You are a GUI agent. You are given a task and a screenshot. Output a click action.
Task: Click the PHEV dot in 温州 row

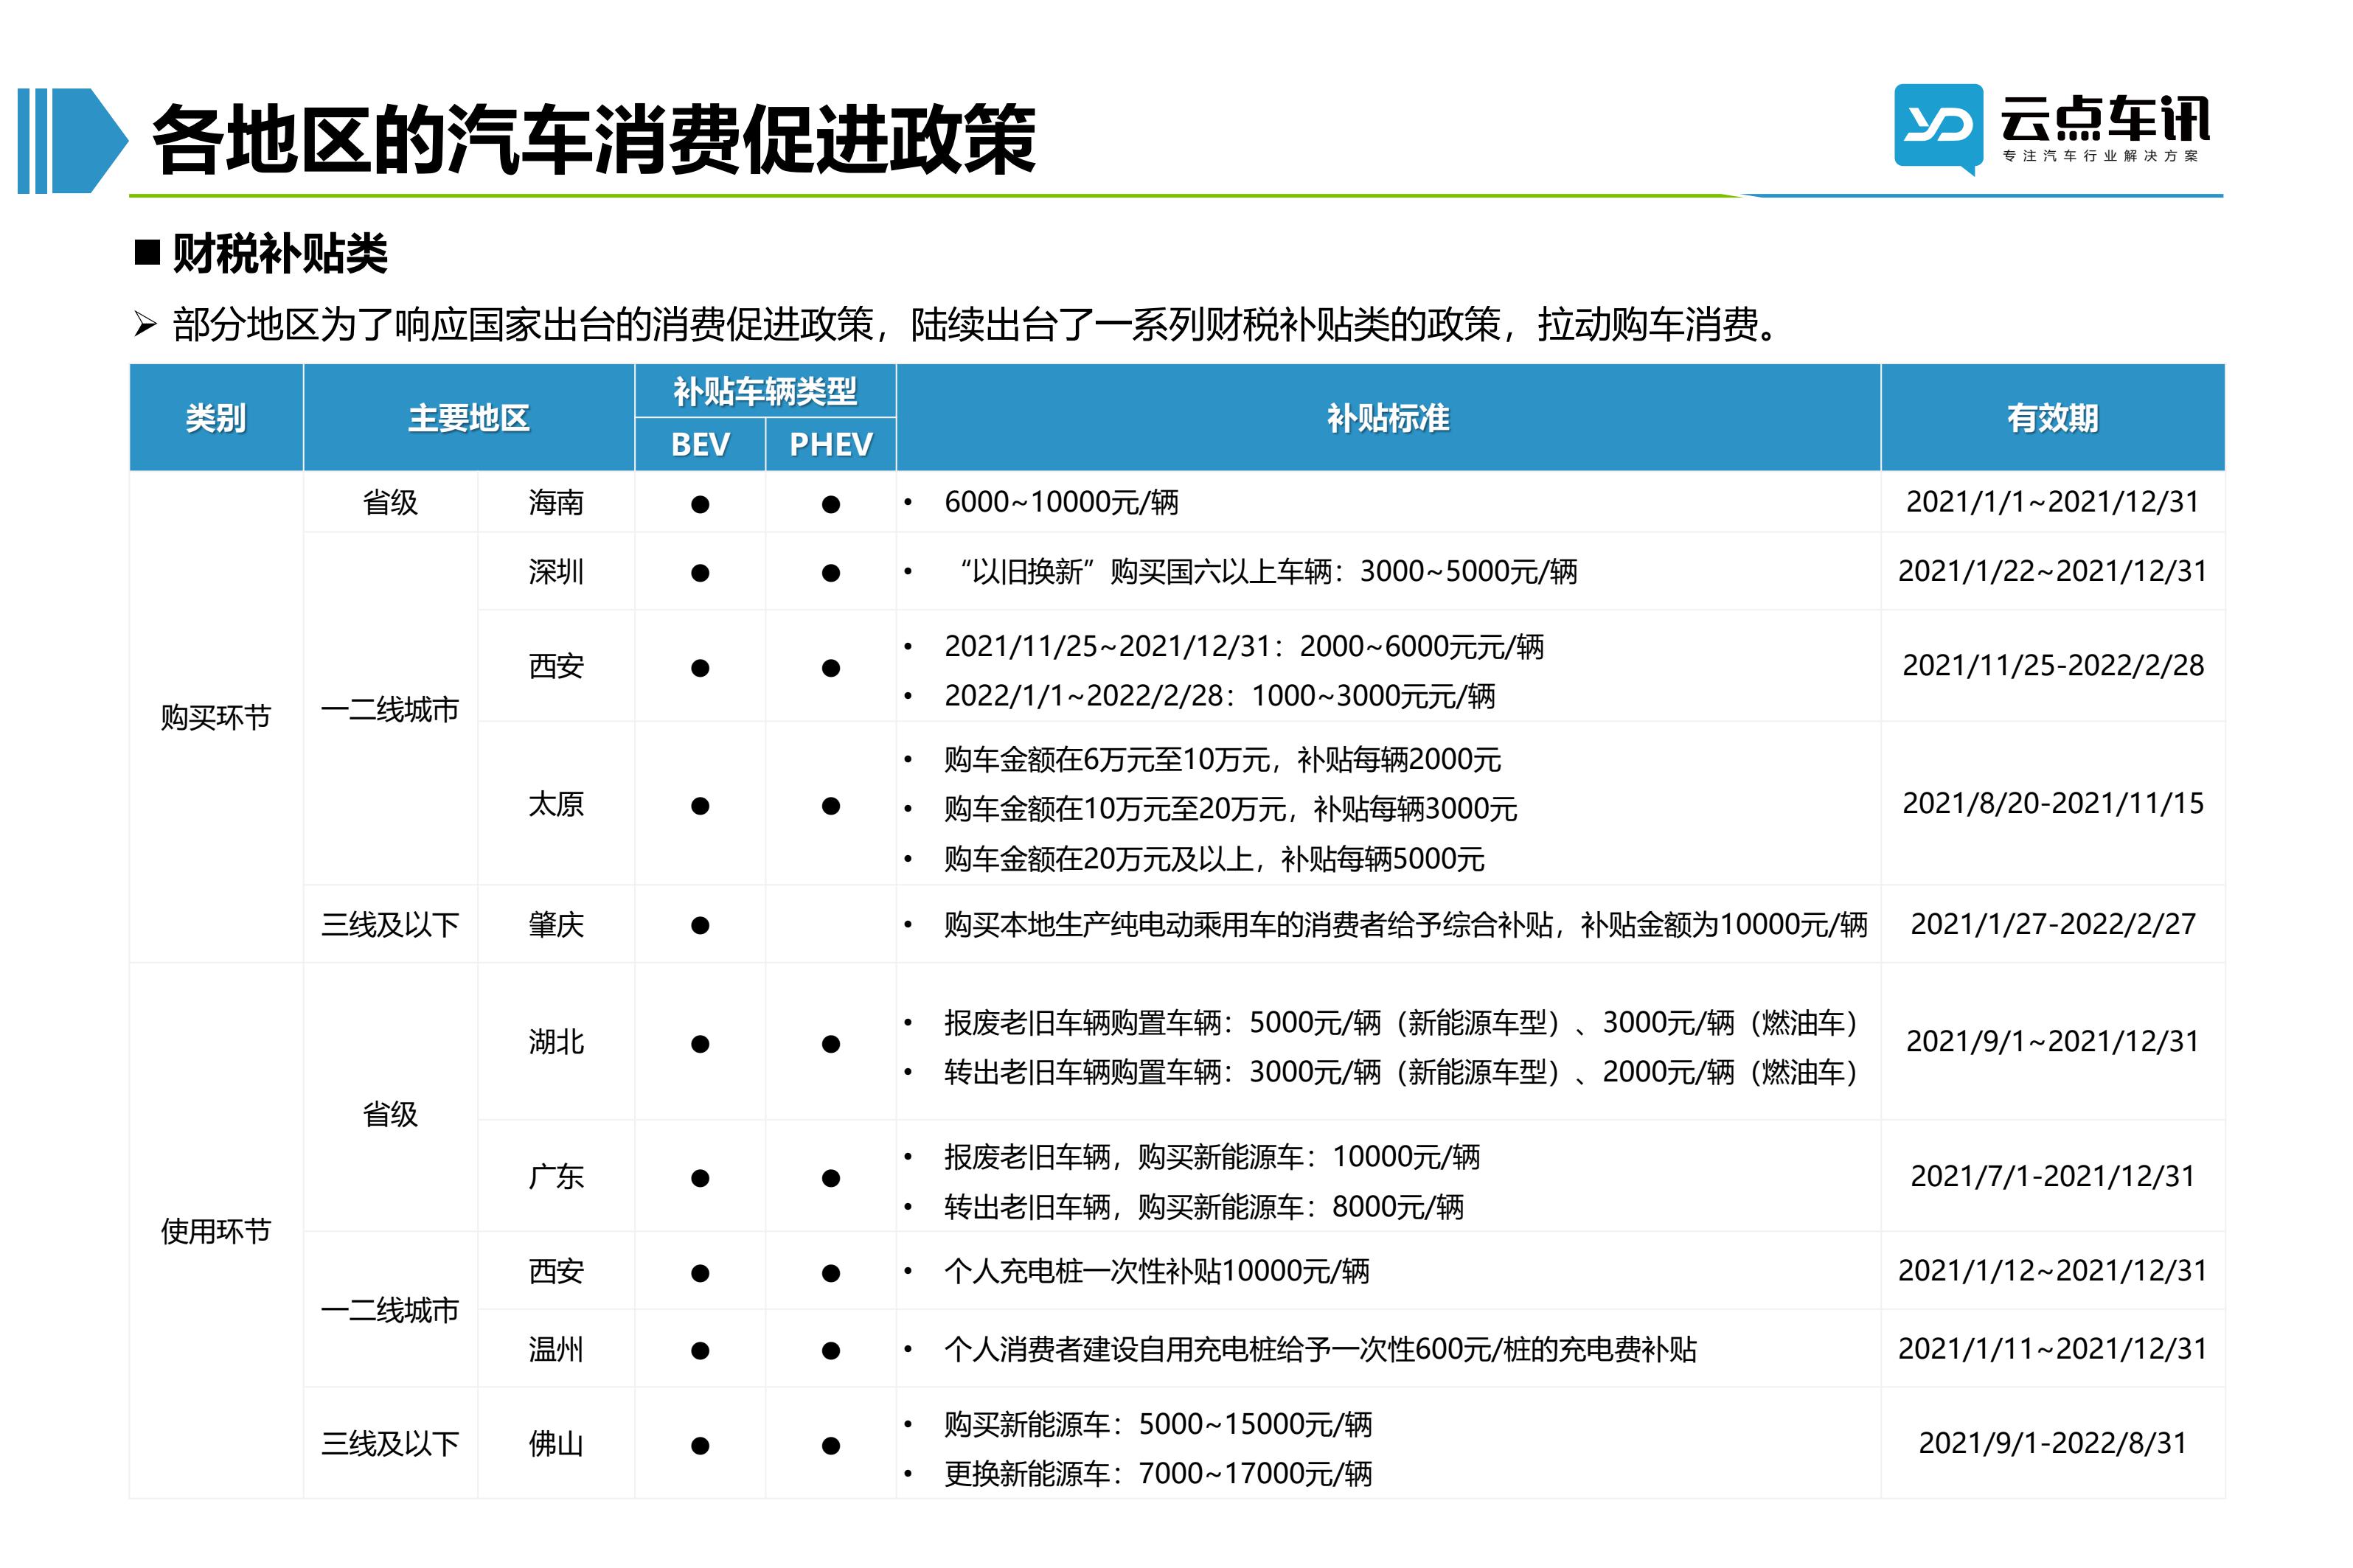point(830,1352)
